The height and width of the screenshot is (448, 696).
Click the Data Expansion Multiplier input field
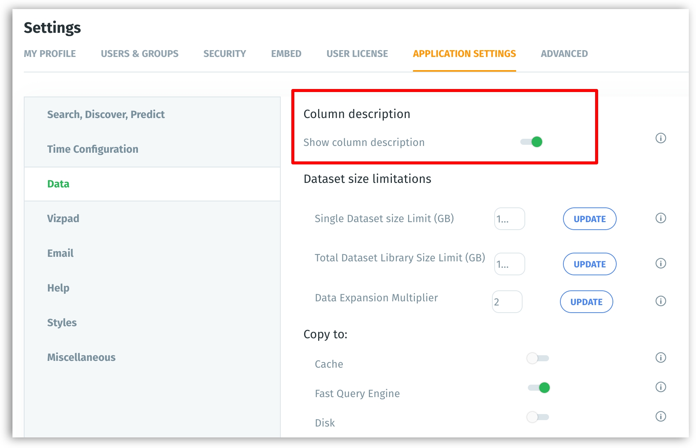507,302
